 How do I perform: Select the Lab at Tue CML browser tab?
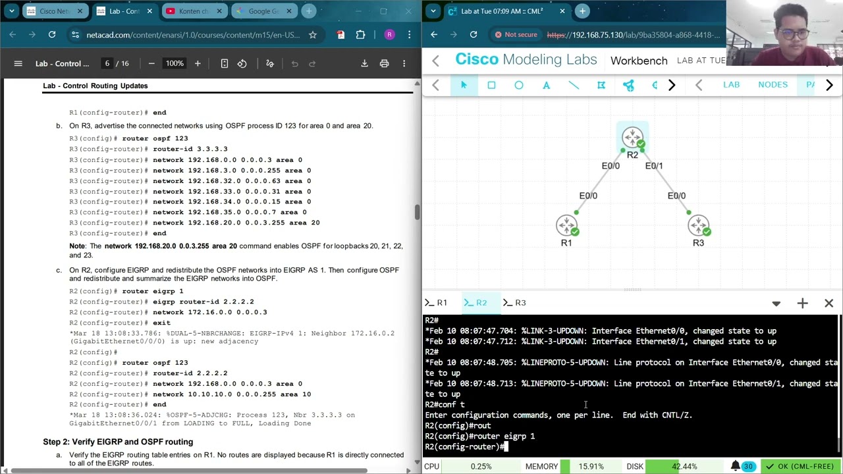click(507, 11)
